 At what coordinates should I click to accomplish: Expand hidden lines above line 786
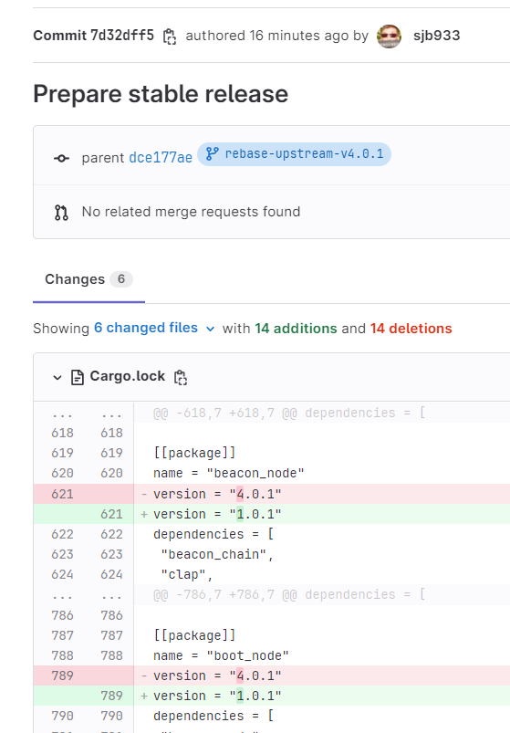click(87, 594)
